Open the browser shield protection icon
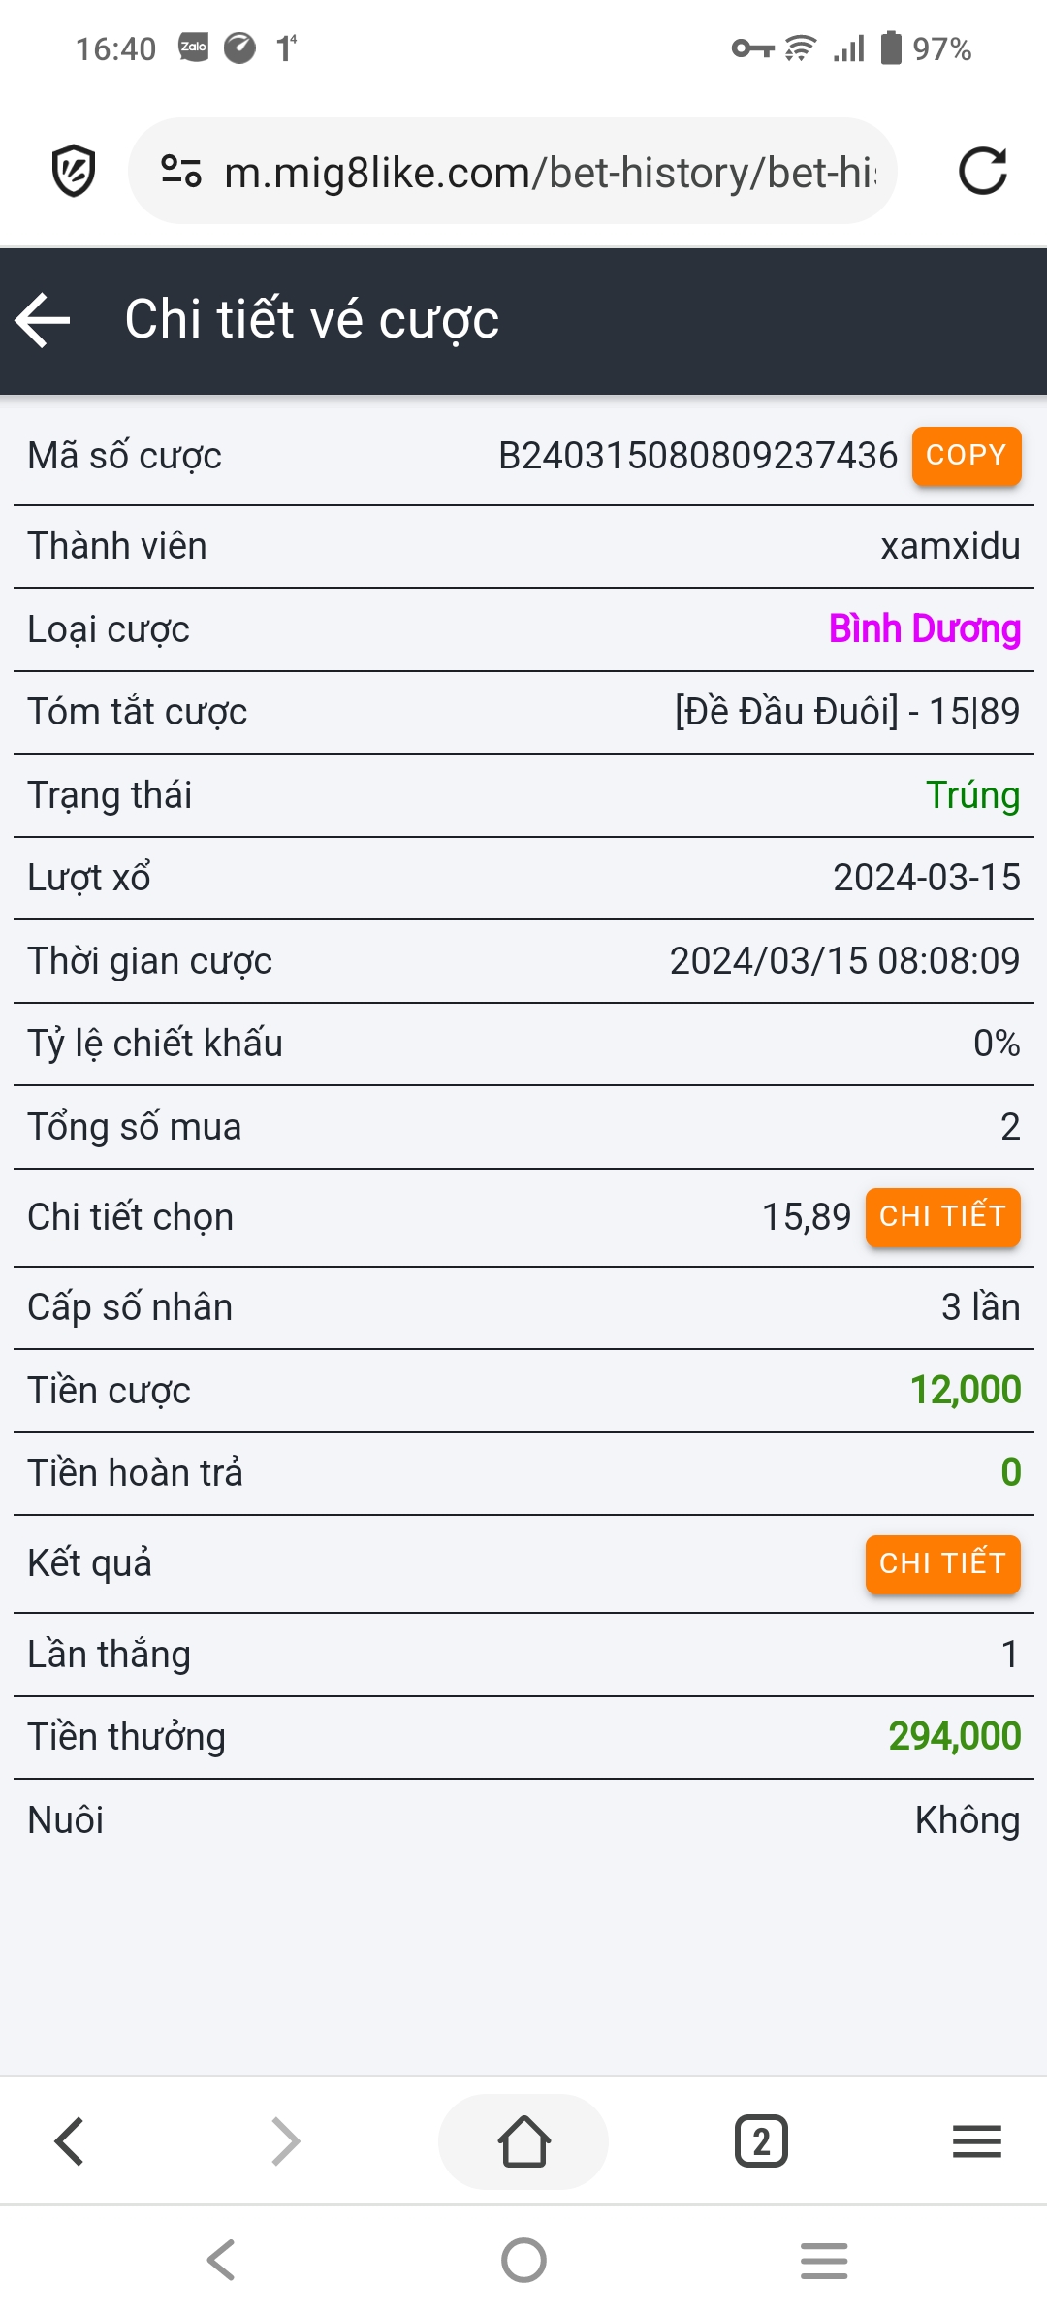1047x2316 pixels. [x=74, y=172]
